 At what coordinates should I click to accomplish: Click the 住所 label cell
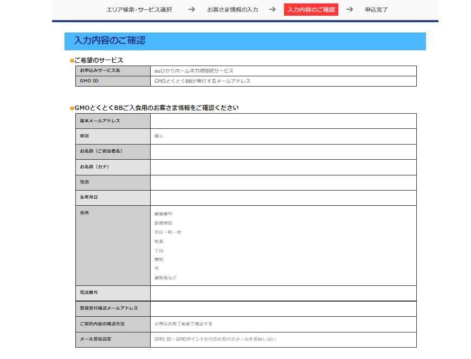click(113, 245)
